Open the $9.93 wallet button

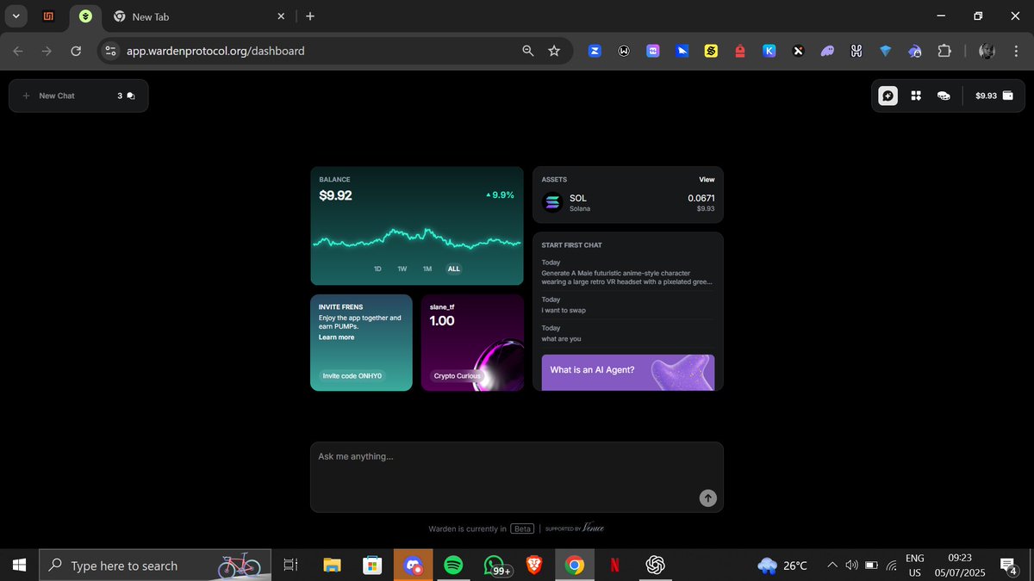[993, 96]
